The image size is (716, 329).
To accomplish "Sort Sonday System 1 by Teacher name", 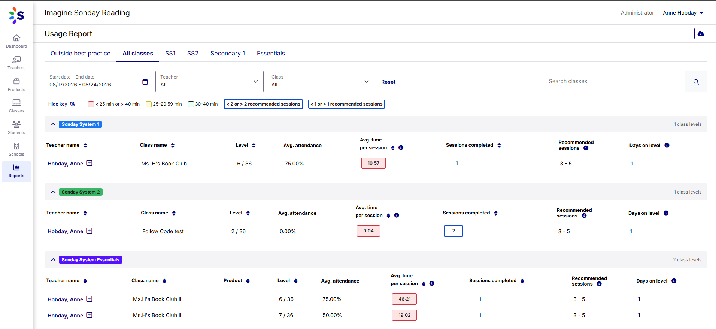I will pyautogui.click(x=85, y=146).
